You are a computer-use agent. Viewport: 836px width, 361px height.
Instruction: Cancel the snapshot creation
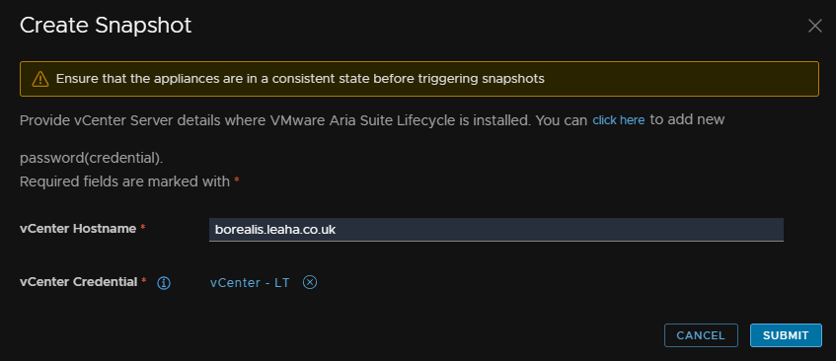coord(701,335)
